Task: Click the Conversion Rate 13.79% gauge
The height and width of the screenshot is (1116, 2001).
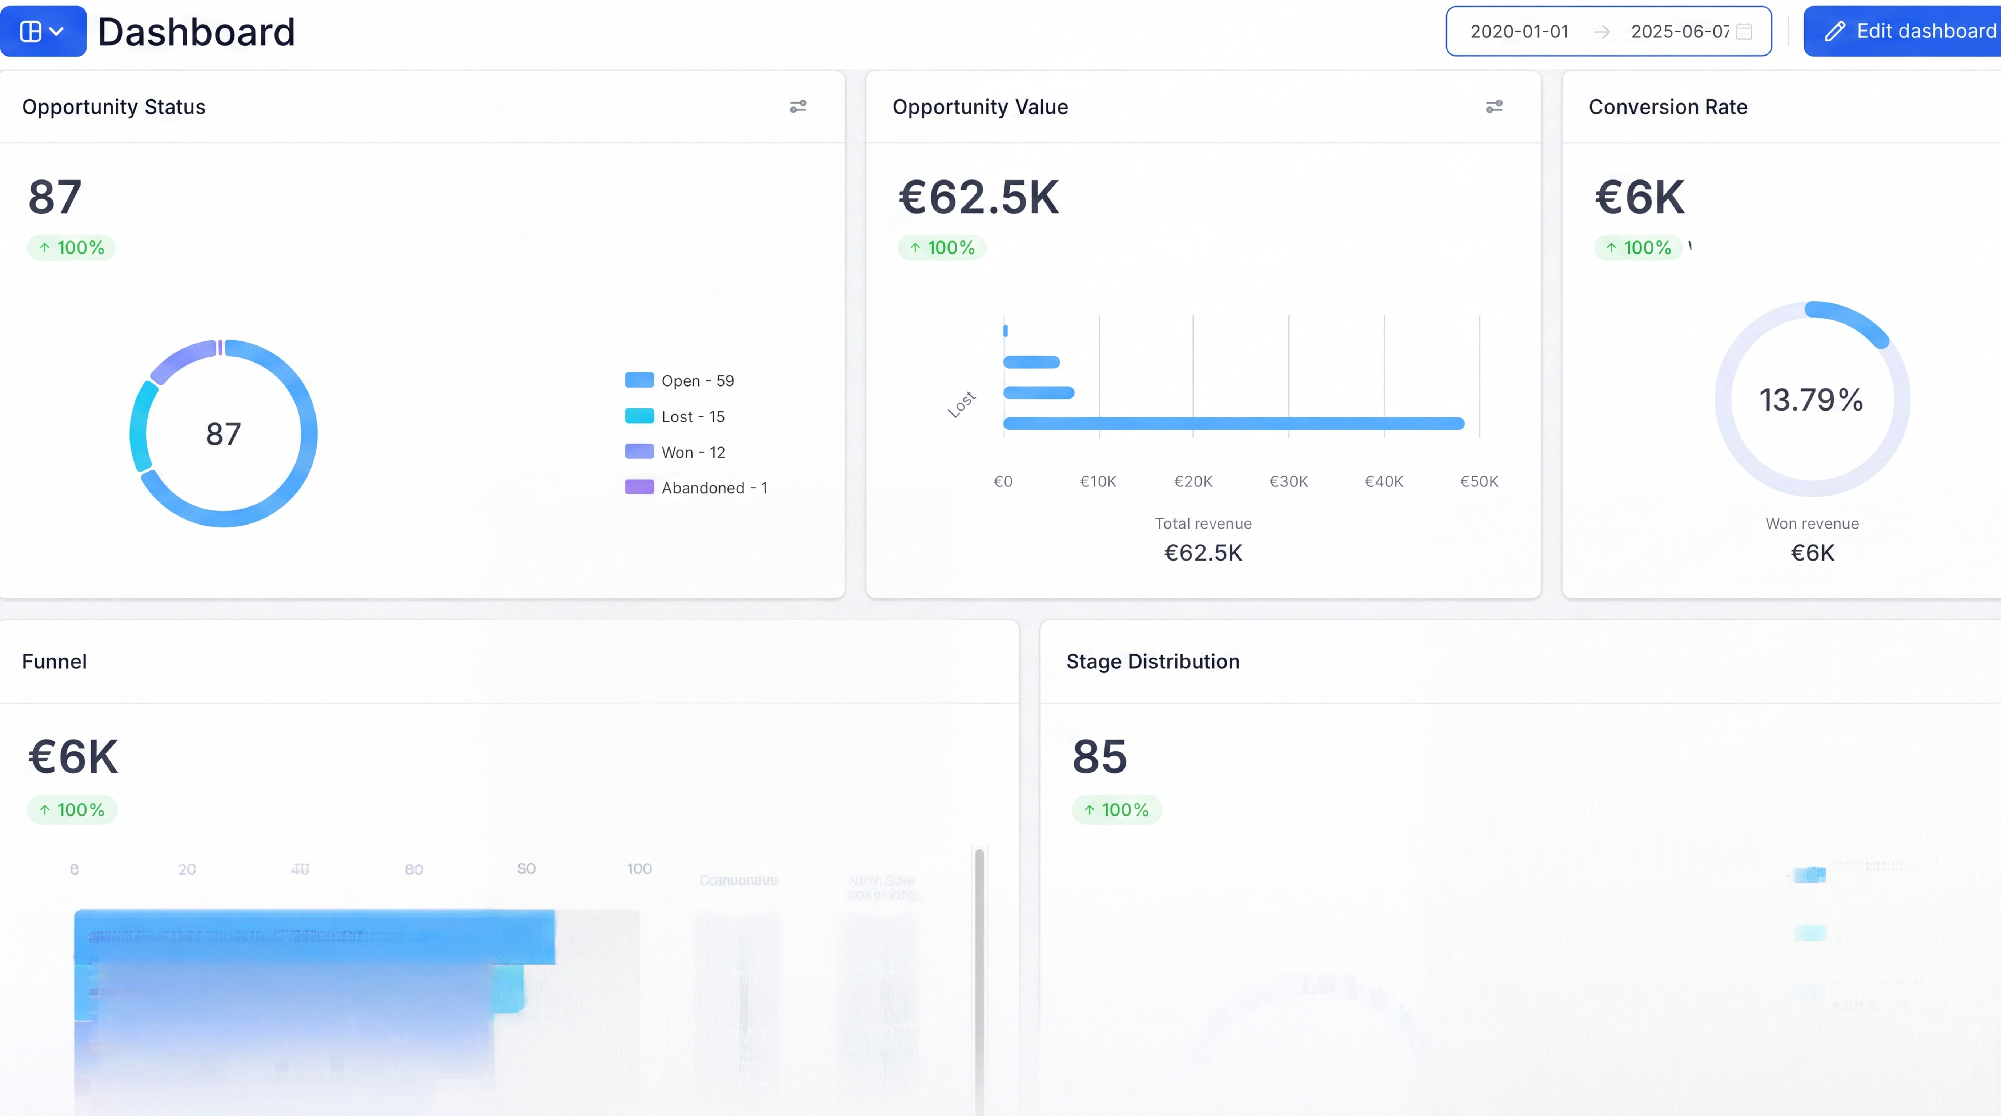Action: (x=1812, y=399)
